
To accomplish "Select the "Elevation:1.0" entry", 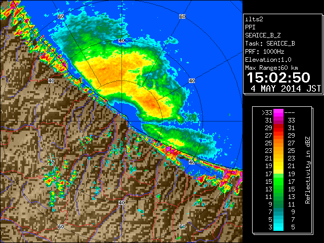I will click(268, 60).
